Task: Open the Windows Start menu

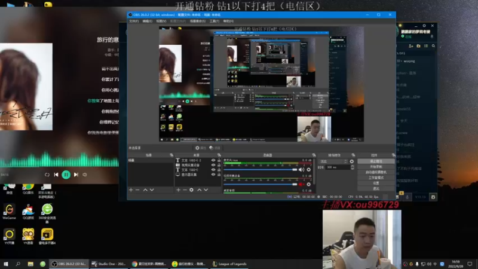Action: tap(6, 264)
